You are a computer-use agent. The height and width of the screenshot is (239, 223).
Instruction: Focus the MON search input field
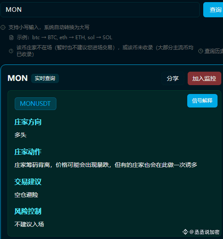click(100, 10)
